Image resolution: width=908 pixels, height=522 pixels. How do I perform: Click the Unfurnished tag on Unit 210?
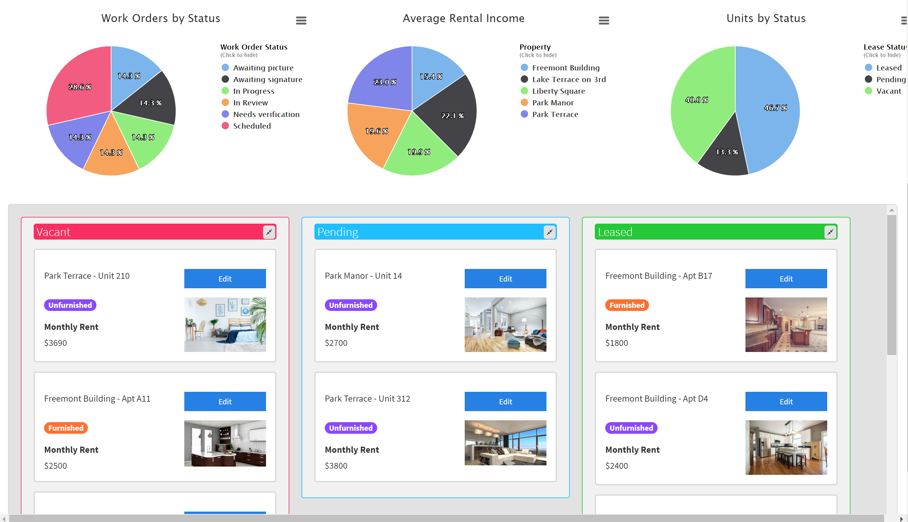tap(70, 305)
